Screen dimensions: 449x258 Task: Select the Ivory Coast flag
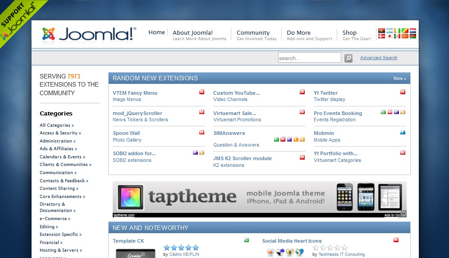point(397,31)
